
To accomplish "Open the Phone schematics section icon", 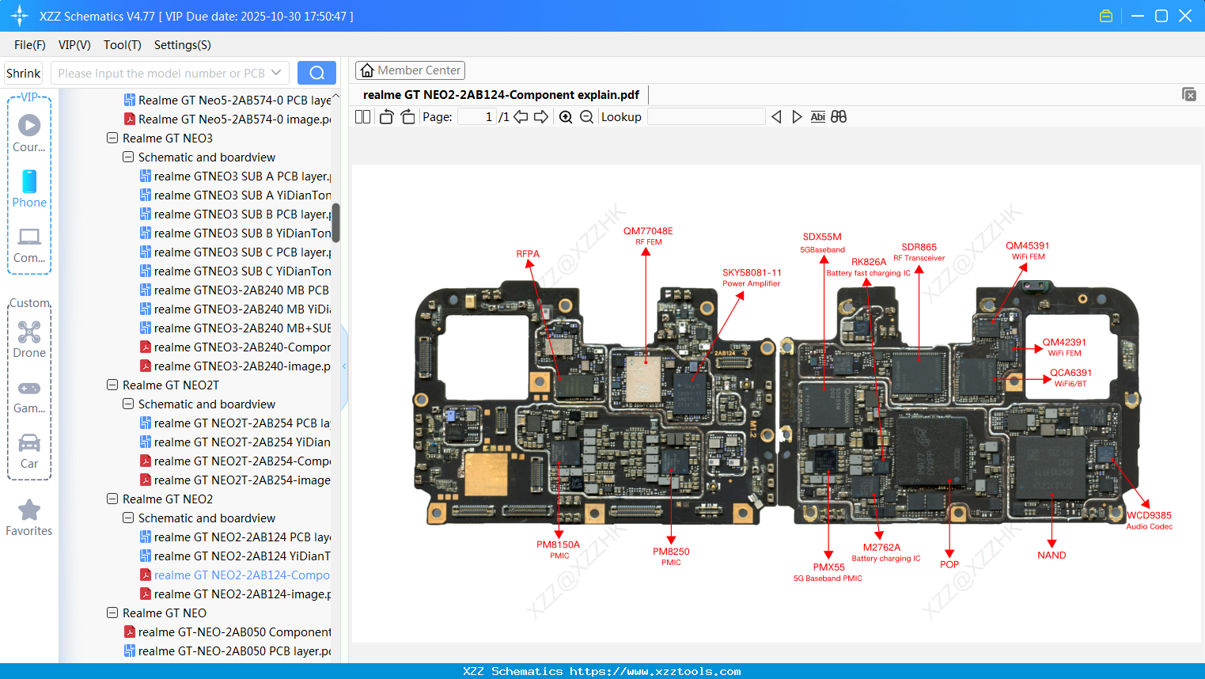I will tap(28, 182).
